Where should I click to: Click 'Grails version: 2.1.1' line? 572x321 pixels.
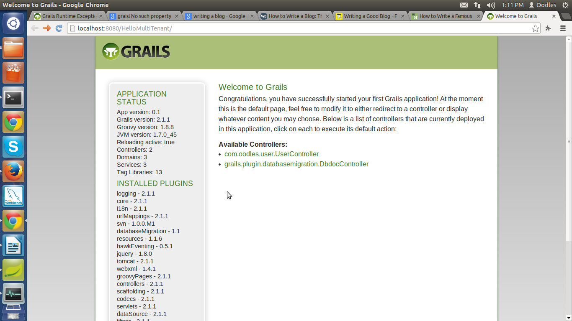[x=143, y=120]
